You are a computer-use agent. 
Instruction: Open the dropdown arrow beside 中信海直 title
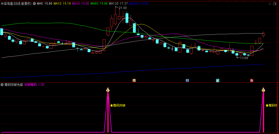(x=34, y=3)
